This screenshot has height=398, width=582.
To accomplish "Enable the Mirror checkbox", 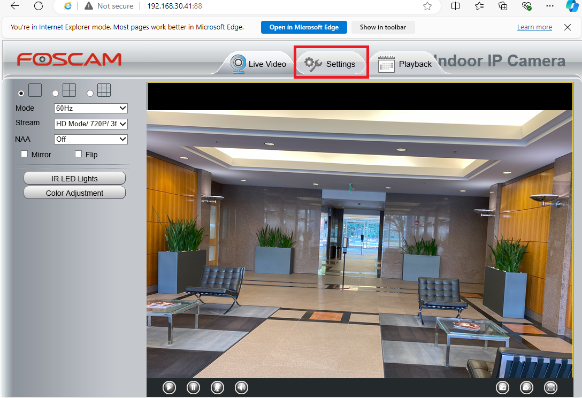I will pos(24,154).
